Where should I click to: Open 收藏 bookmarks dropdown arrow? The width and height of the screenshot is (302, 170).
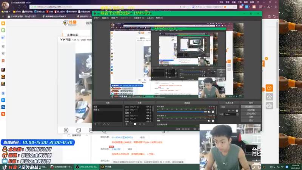click(10, 12)
